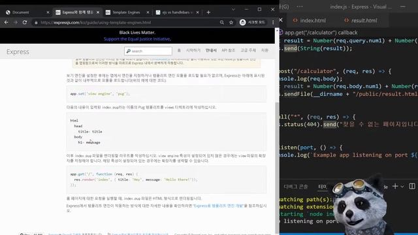The image size is (418, 235).
Task: Expand the terminal launch profile dropdown
Action: point(402,187)
